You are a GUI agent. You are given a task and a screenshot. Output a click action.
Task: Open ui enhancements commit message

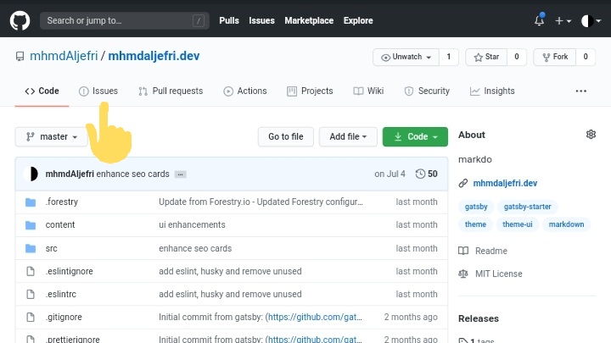tap(192, 224)
